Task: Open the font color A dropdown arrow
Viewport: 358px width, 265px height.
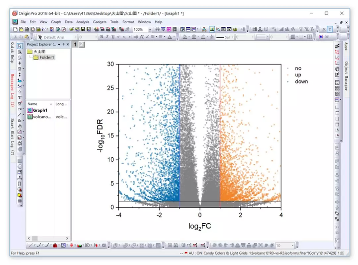Action: pos(174,37)
